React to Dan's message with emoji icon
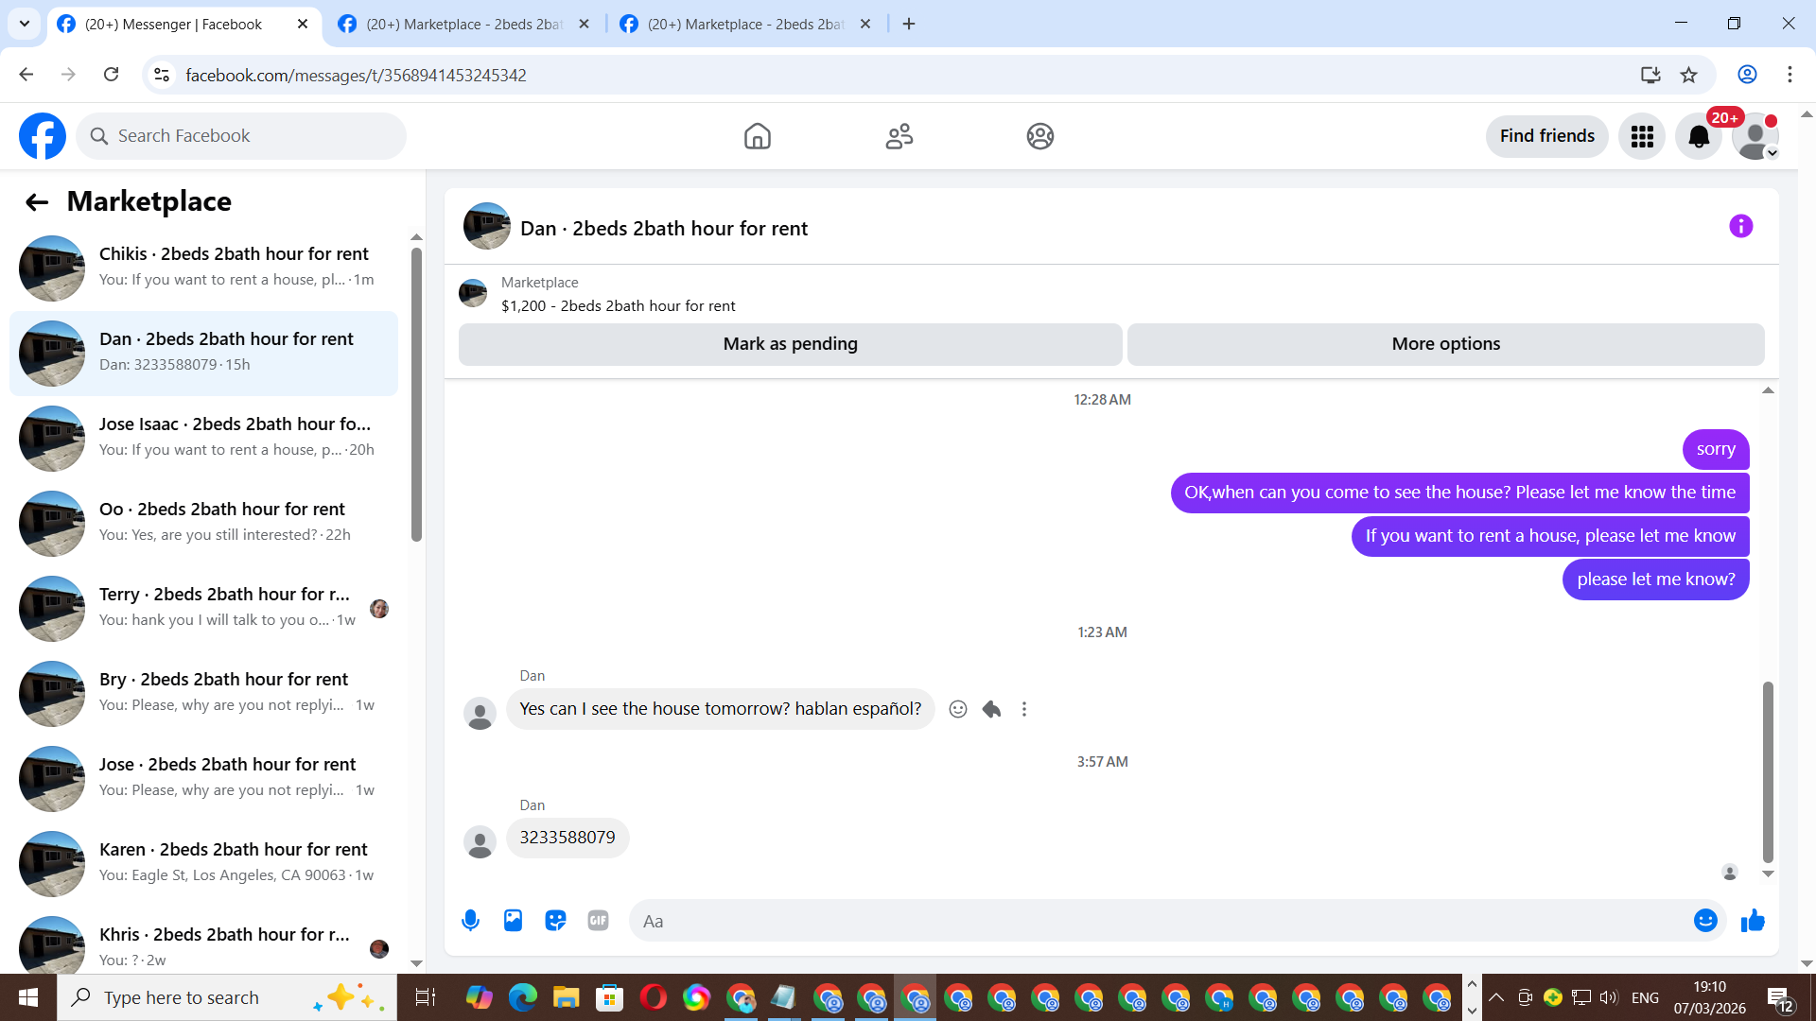1816x1021 pixels. [x=958, y=709]
